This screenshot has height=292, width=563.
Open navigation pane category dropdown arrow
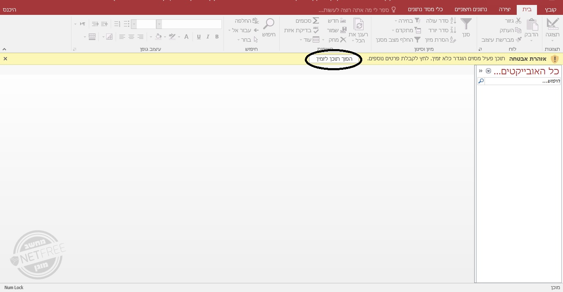click(x=488, y=71)
